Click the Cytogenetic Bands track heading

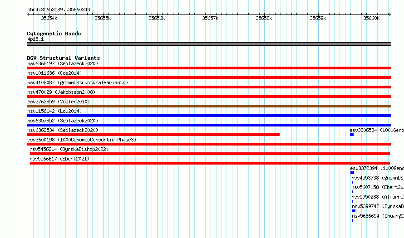tap(54, 34)
